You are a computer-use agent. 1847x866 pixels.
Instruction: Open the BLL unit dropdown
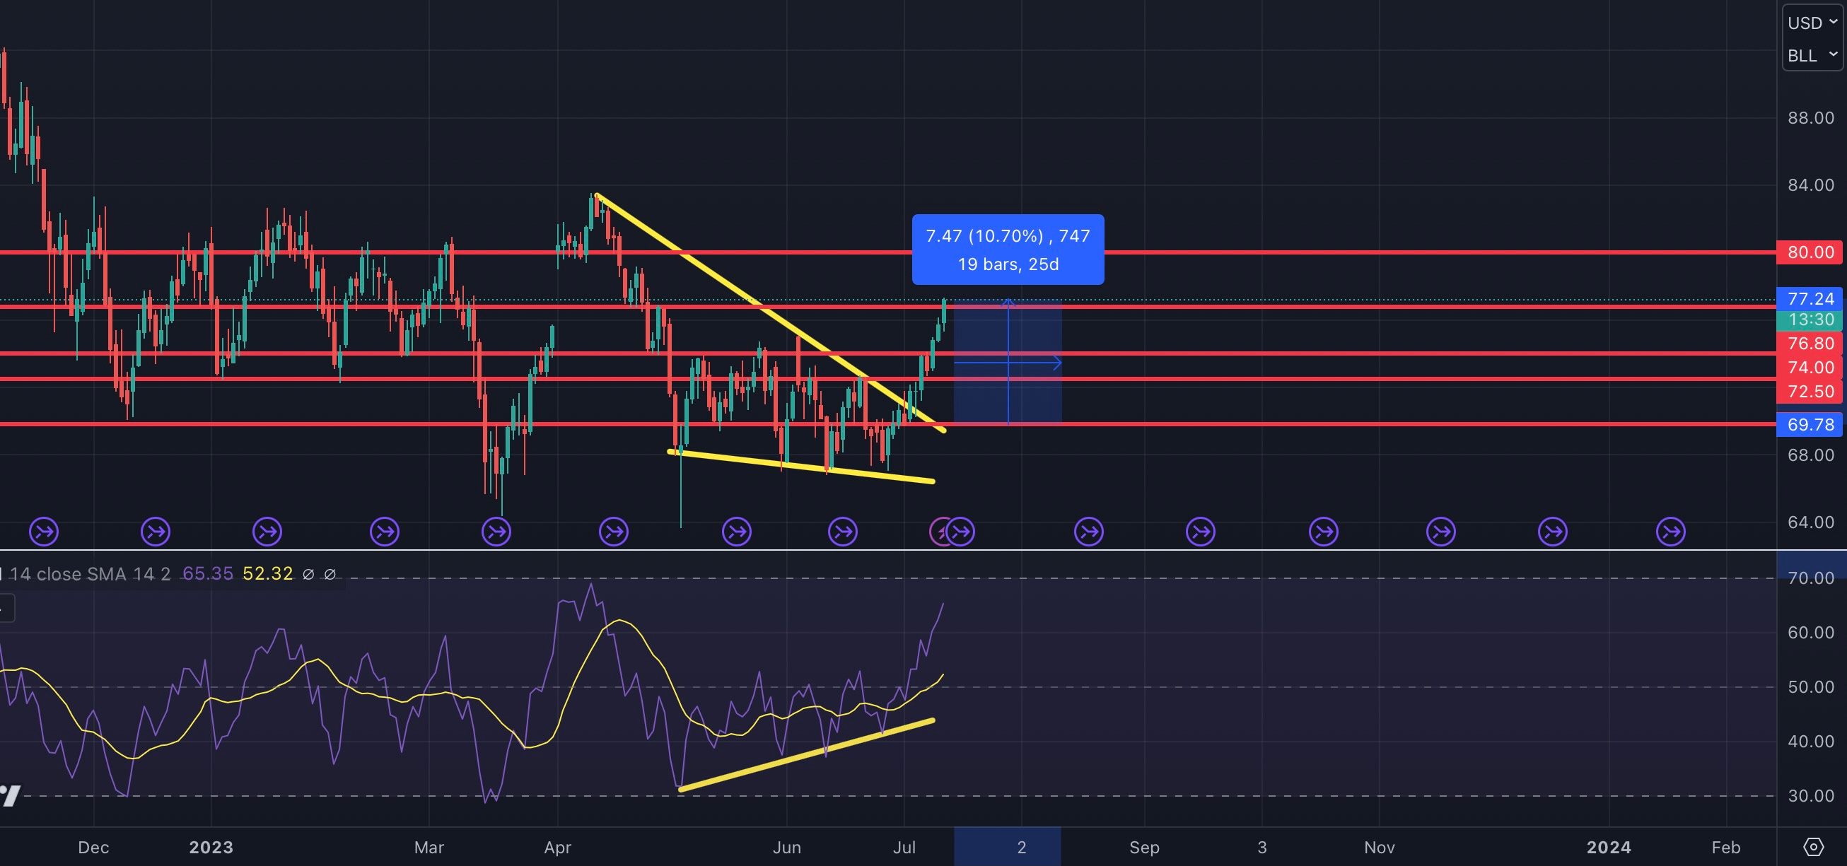pos(1812,55)
